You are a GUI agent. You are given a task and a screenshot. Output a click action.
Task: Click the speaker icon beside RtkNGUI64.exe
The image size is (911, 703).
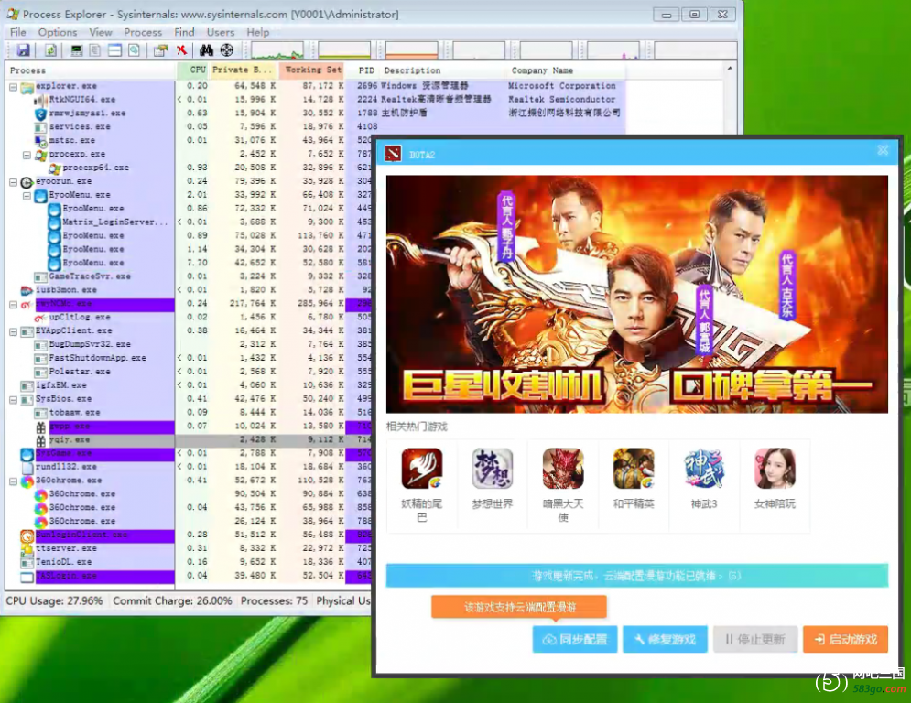pos(40,100)
